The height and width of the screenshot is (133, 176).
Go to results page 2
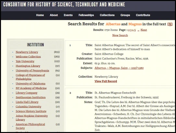pyautogui.click(x=129, y=30)
